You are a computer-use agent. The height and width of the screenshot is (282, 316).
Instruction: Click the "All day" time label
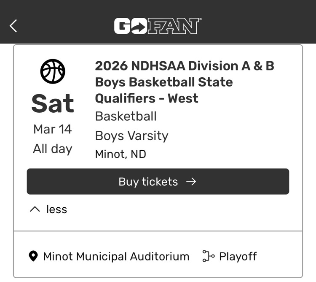(53, 149)
